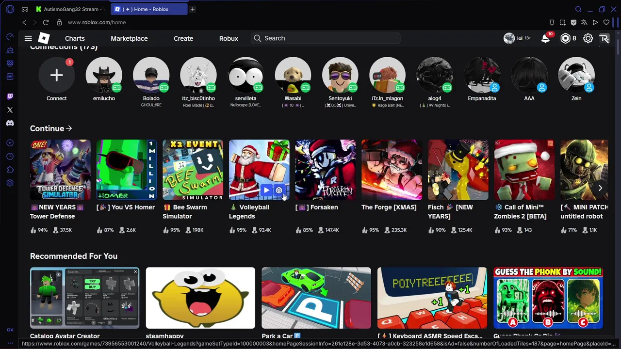Click the site padlock security icon
621x349 pixels.
click(x=59, y=22)
